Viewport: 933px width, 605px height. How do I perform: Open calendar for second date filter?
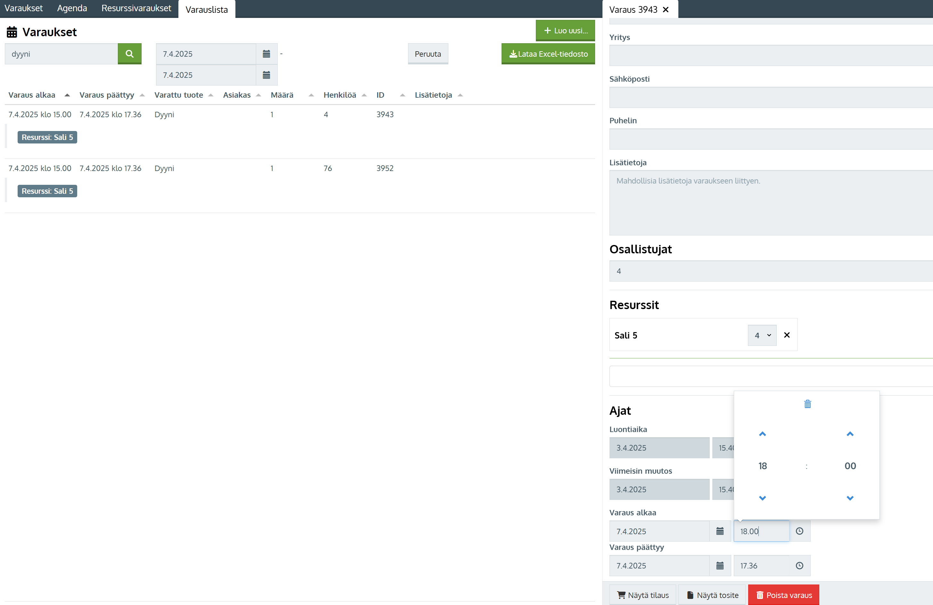[x=266, y=75]
